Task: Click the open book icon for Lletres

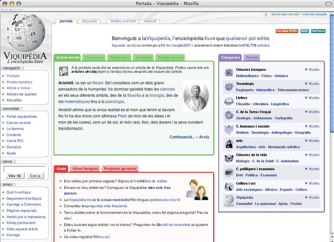Action: tap(229, 101)
